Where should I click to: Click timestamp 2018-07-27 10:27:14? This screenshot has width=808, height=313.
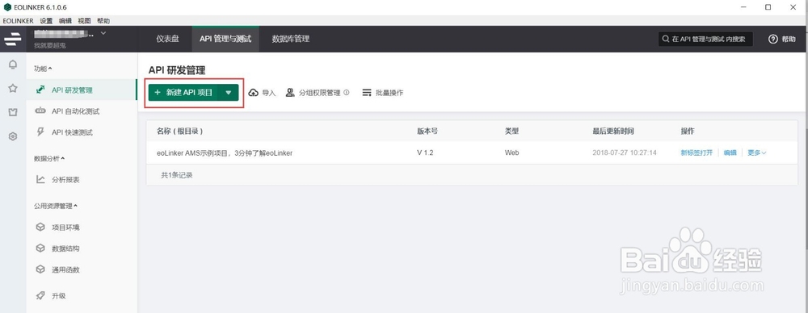[x=625, y=153]
